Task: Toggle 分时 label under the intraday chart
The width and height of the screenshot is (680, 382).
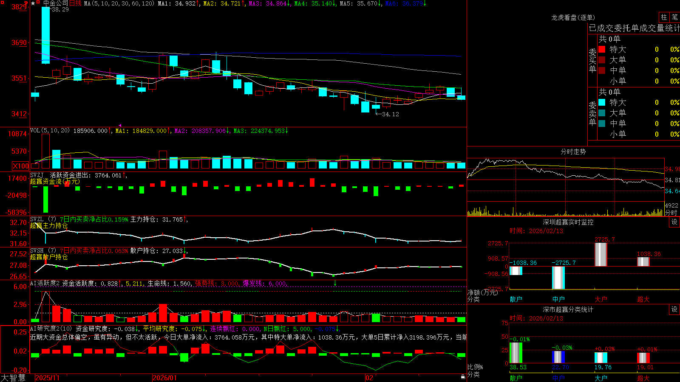Action: (671, 213)
